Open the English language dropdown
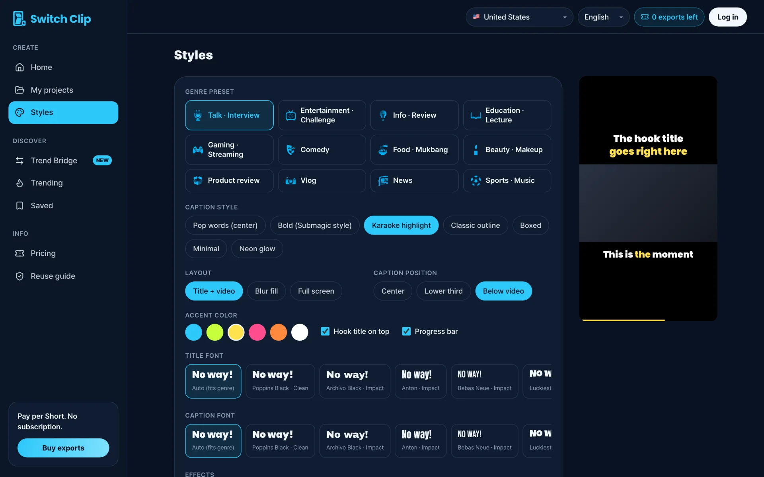 pos(603,17)
